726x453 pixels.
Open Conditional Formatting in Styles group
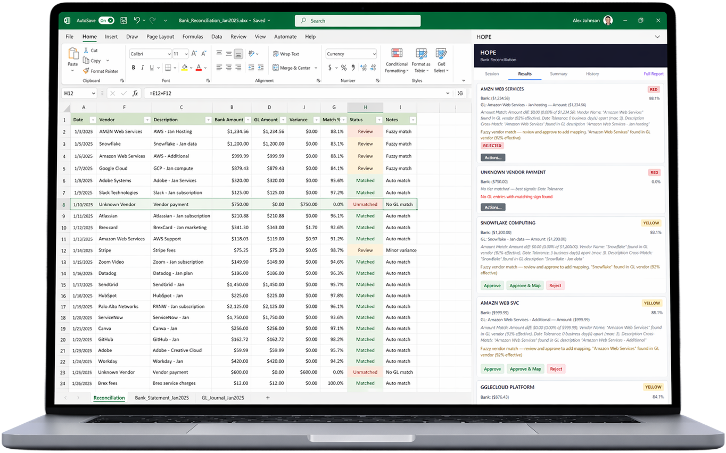point(396,60)
